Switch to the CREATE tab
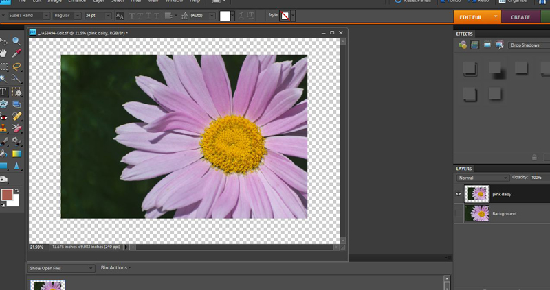 [x=520, y=17]
